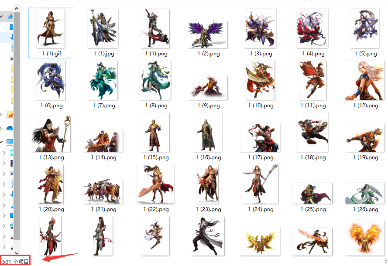388x266 pixels.
Task: Select the golden winged armor thumbnail
Action: click(x=260, y=241)
